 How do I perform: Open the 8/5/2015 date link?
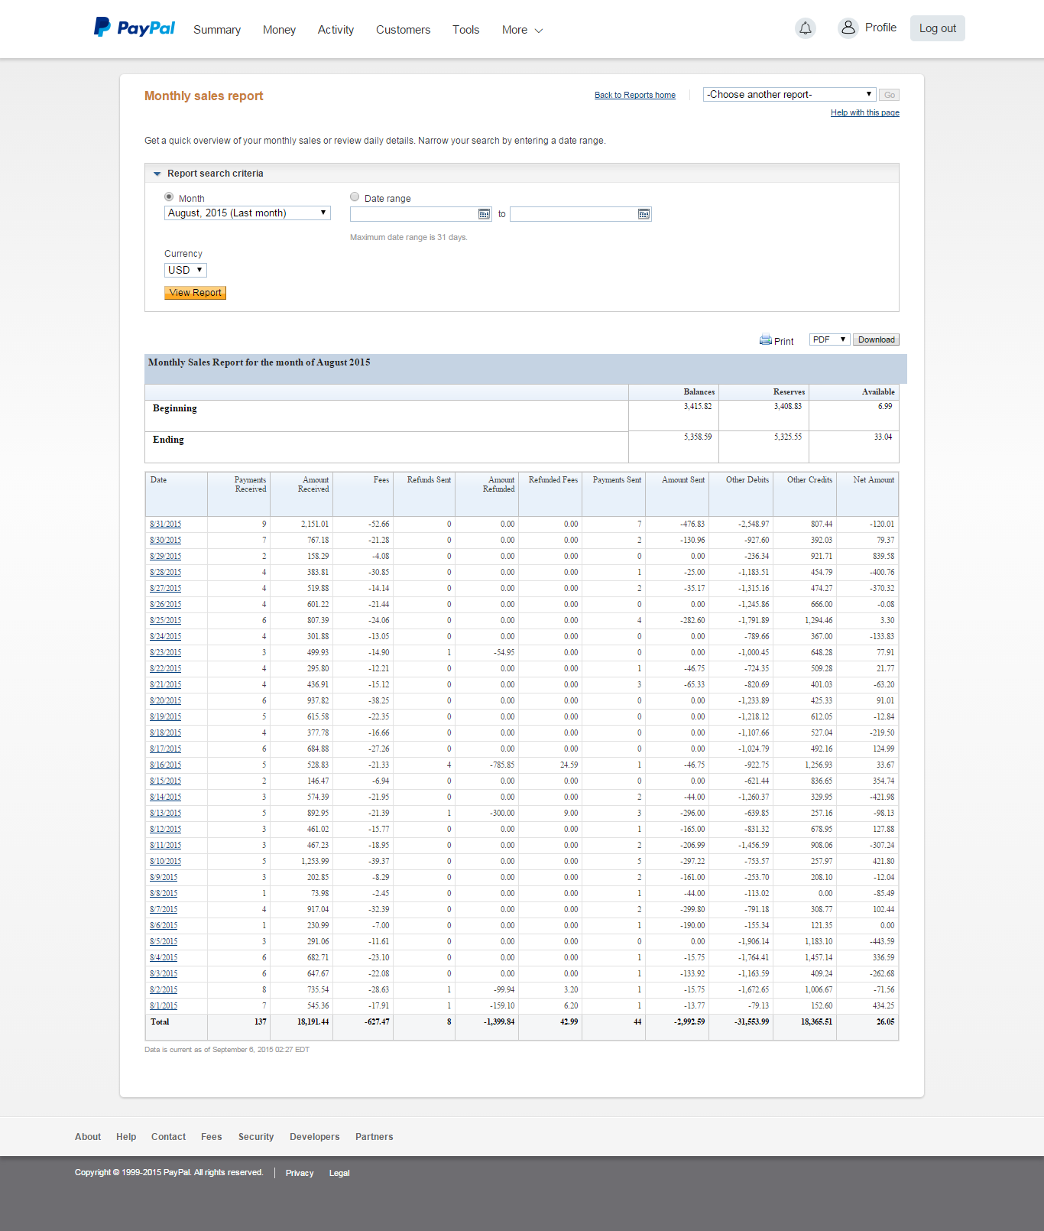pyautogui.click(x=164, y=942)
